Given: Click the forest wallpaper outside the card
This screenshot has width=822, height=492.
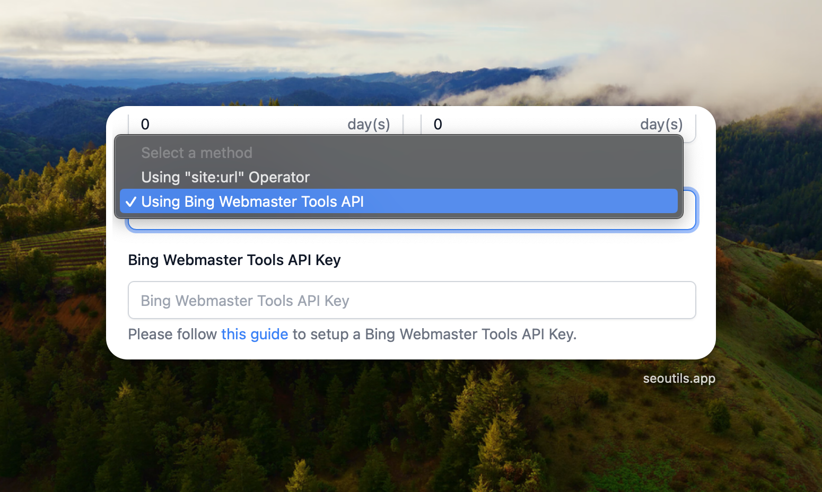Looking at the screenshot, I should point(371,435).
